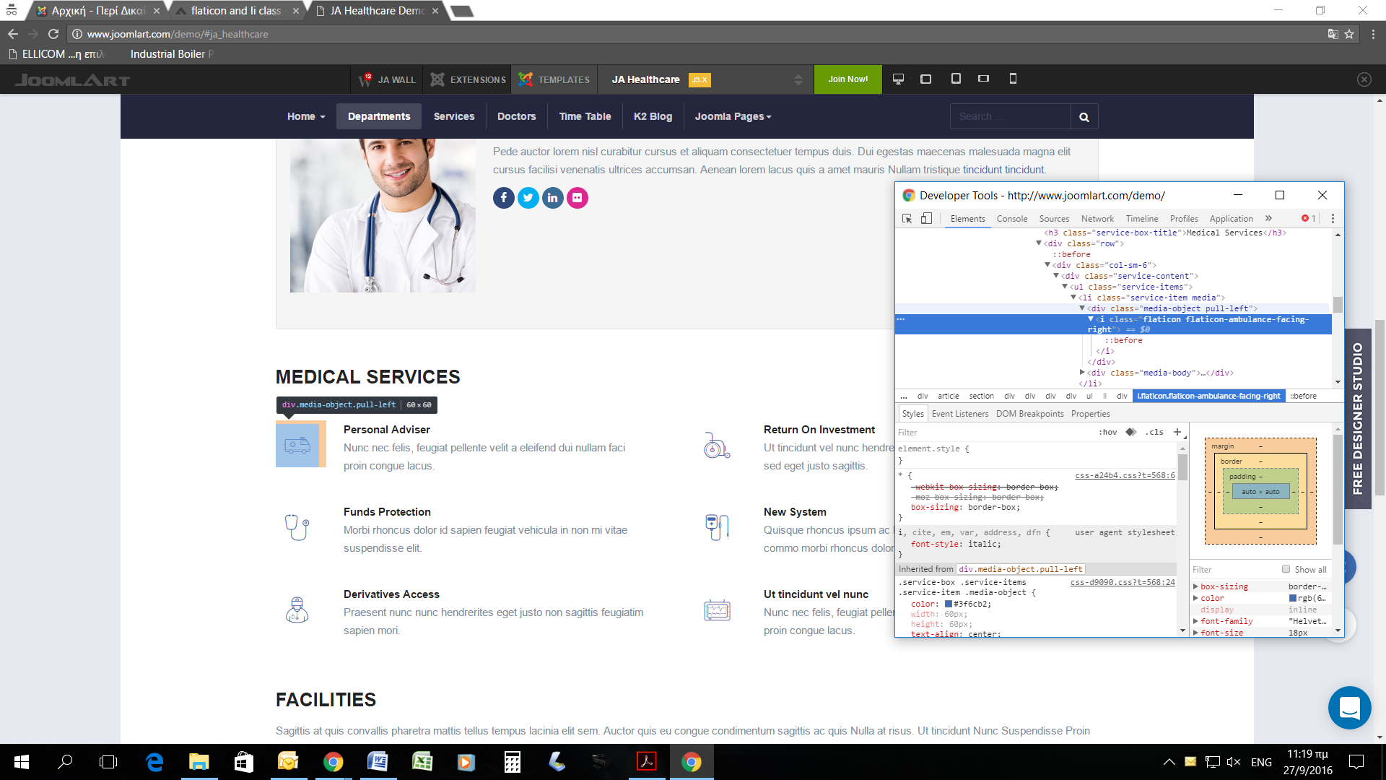
Task: Open the Calculator from the taskbar
Action: click(x=512, y=762)
